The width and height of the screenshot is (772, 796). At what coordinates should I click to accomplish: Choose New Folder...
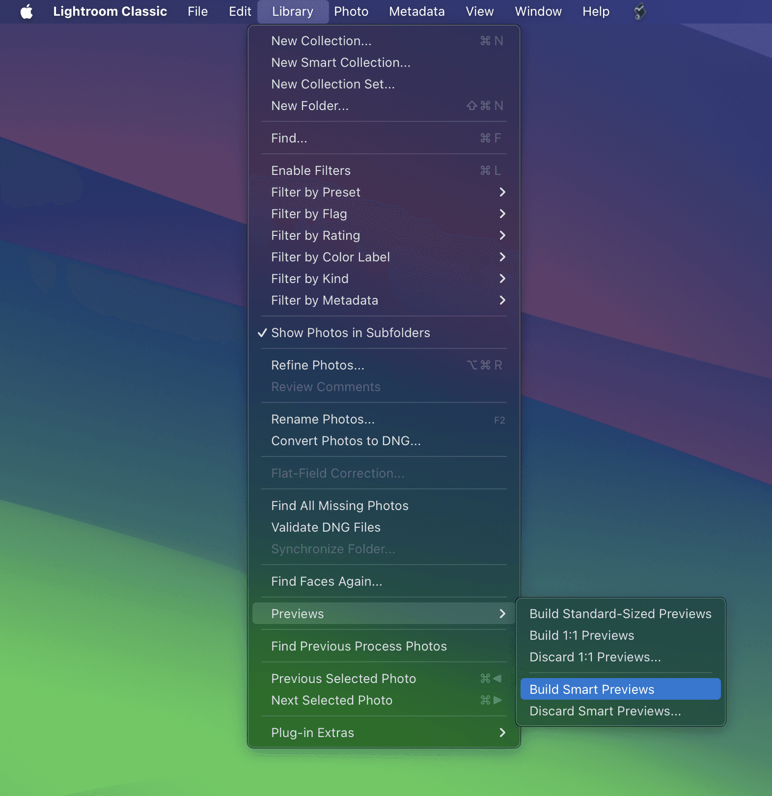(x=384, y=106)
